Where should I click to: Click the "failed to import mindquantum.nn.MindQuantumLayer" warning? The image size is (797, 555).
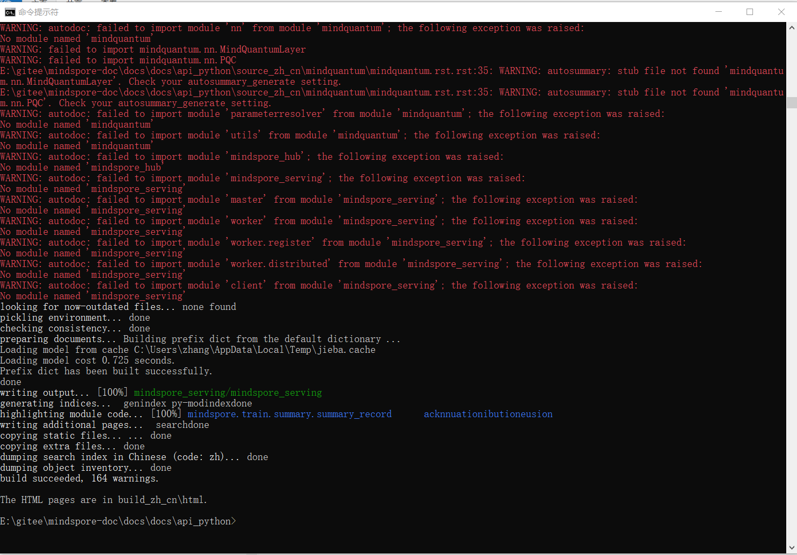[153, 49]
